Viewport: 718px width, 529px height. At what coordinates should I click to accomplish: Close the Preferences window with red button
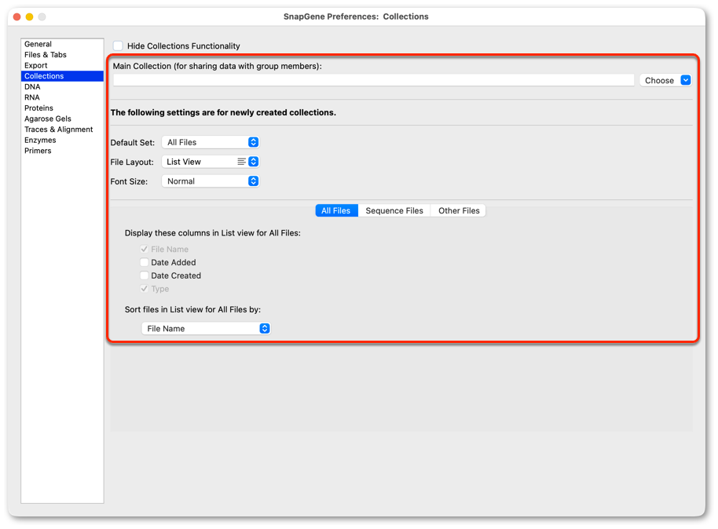17,17
